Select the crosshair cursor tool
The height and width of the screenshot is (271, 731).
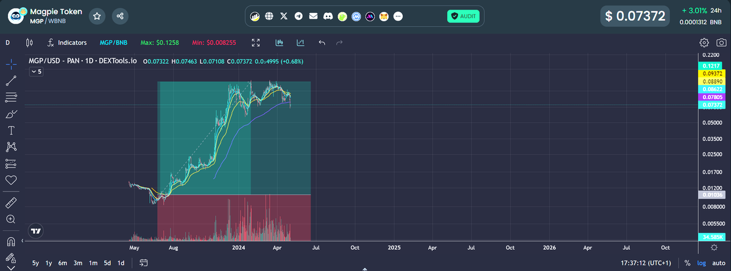click(11, 64)
